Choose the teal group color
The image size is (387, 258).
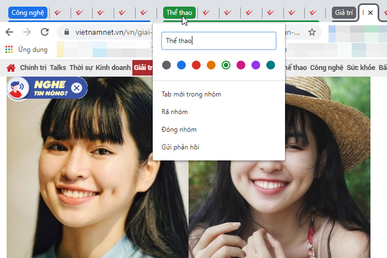271,65
